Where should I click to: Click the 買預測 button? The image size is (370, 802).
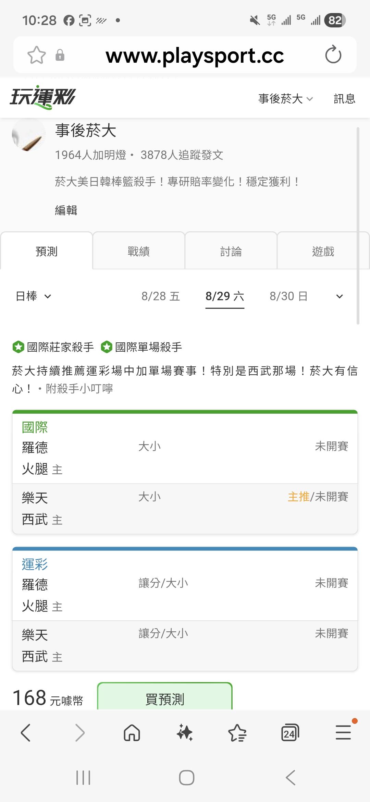pyautogui.click(x=165, y=696)
